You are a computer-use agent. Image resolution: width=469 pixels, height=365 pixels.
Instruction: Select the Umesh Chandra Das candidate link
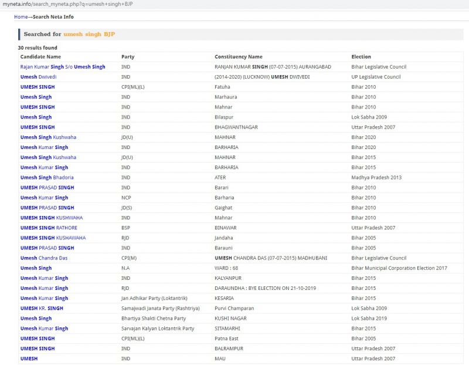[44, 258]
